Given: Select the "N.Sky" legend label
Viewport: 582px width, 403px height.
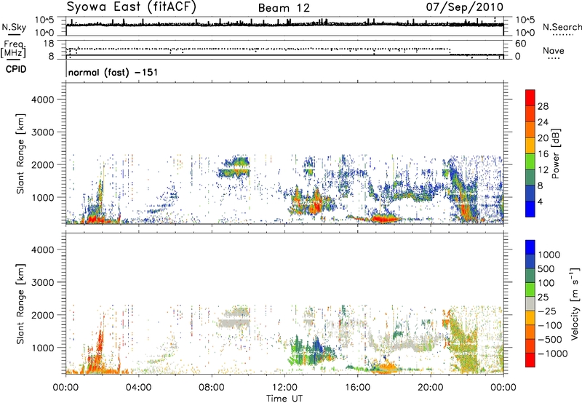Looking at the screenshot, I should [14, 27].
